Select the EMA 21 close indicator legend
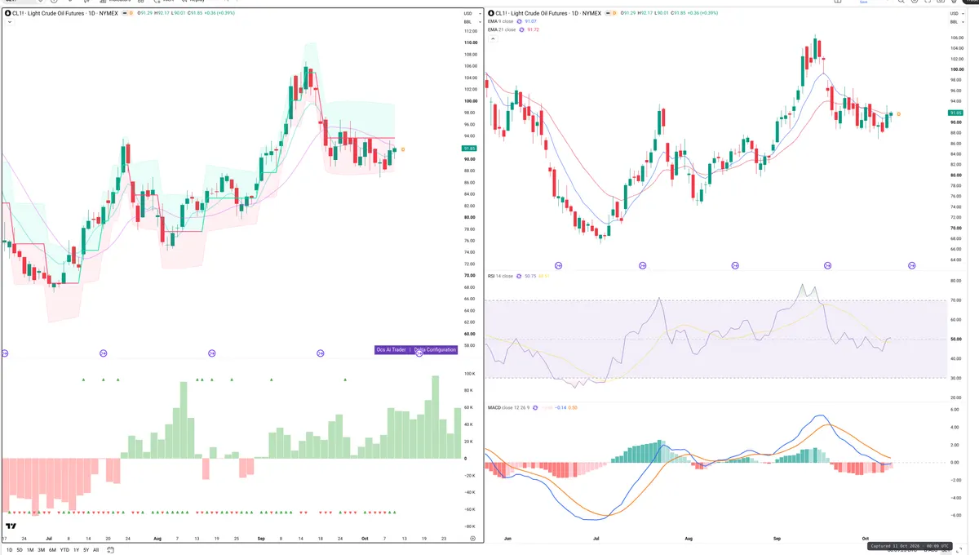 click(502, 29)
